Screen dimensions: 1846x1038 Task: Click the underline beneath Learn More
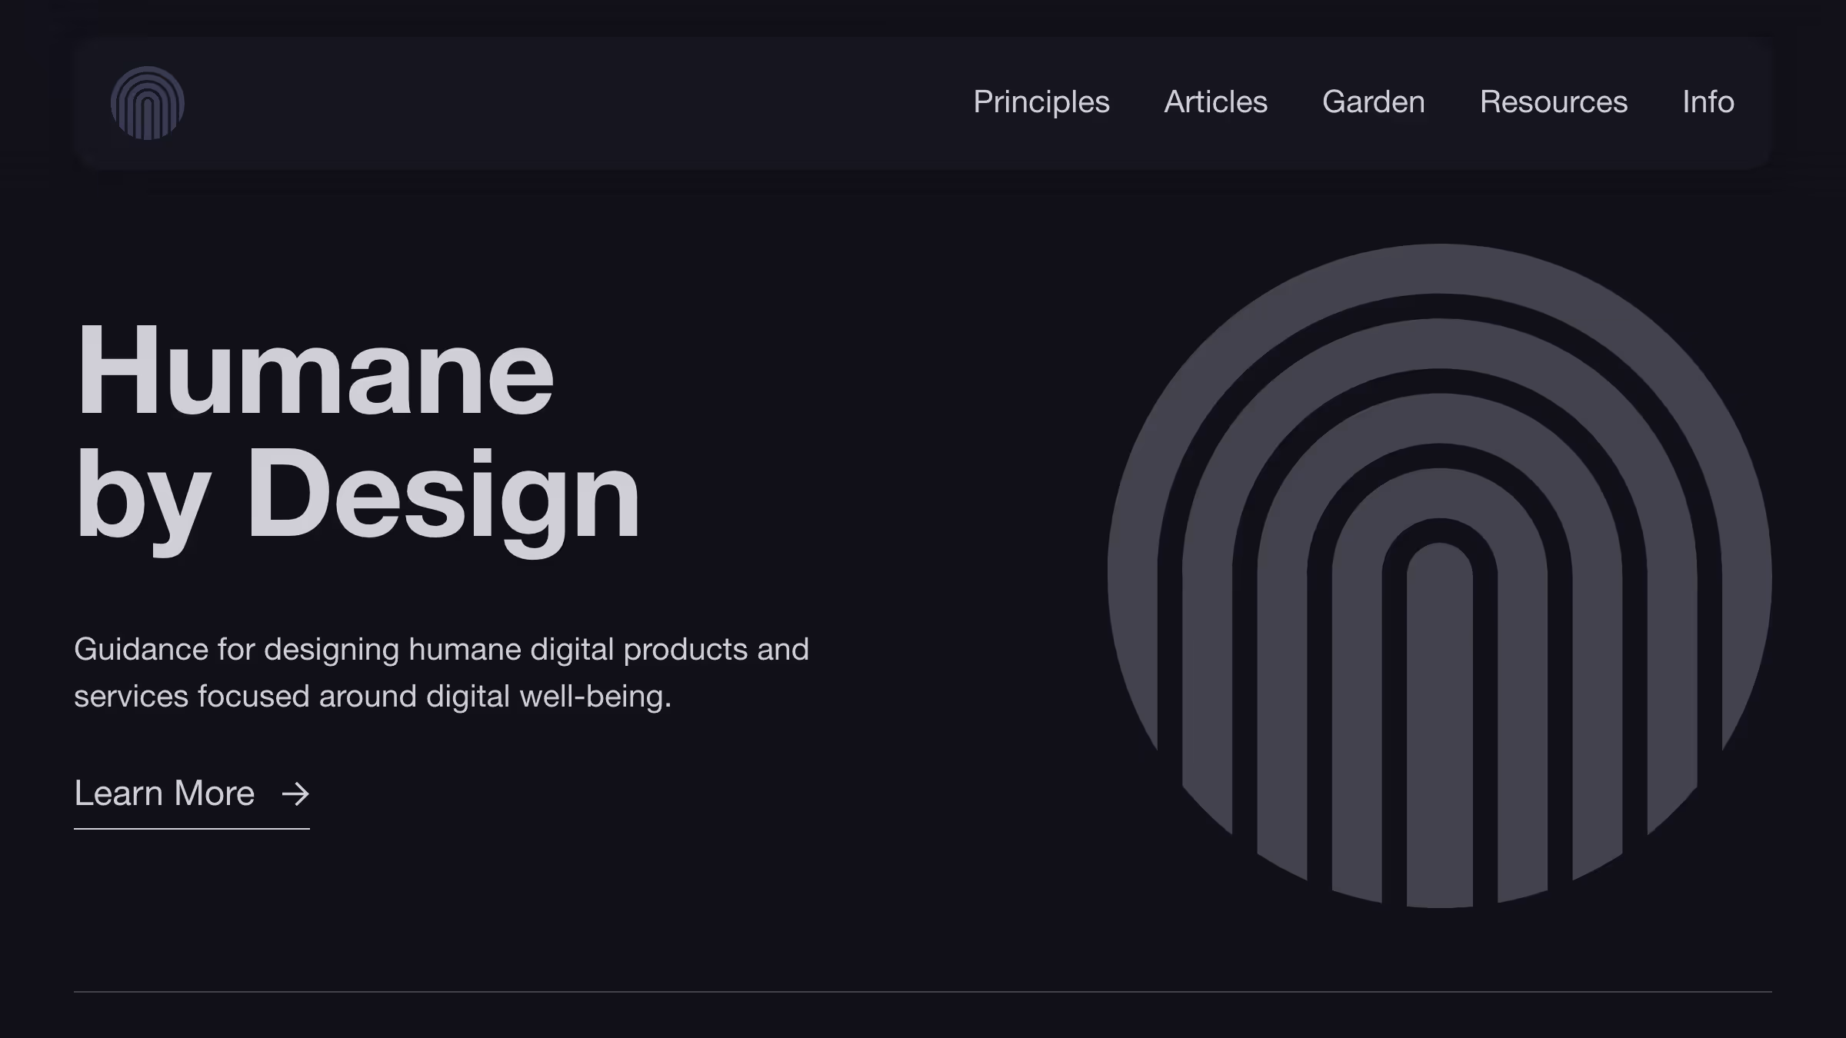pyautogui.click(x=191, y=829)
